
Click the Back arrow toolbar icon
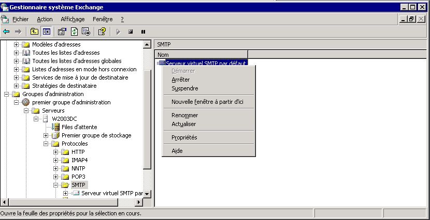[6, 32]
